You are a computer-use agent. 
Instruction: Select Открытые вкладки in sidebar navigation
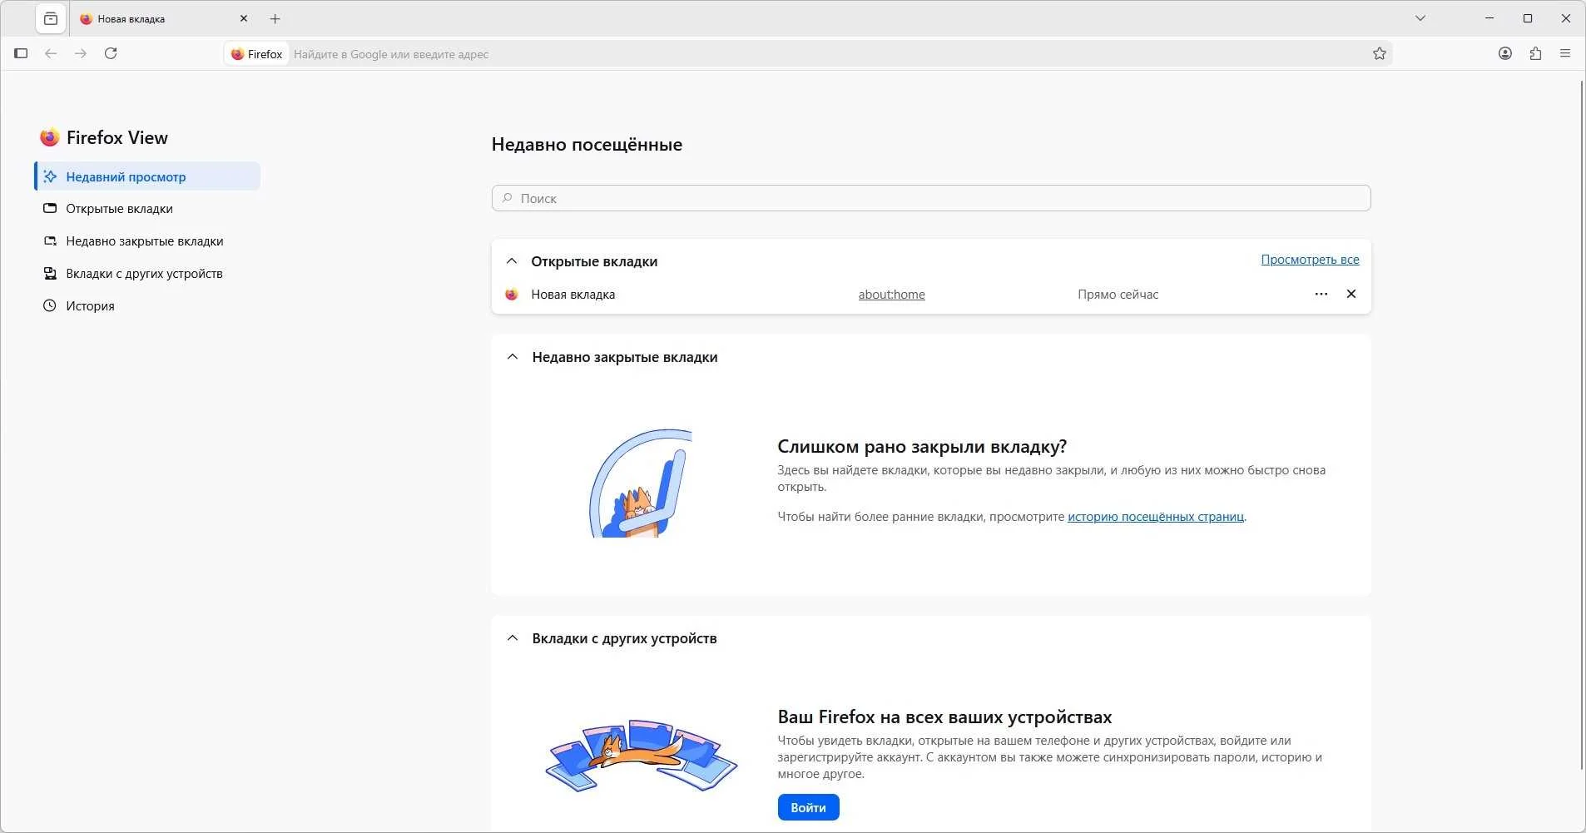click(147, 209)
